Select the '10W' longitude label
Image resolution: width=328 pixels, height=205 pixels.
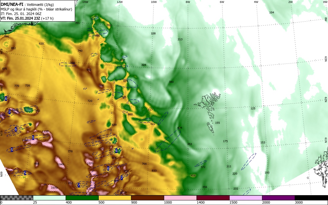[154, 2]
